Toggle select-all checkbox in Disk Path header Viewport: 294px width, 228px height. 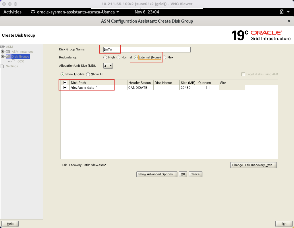[x=65, y=82]
